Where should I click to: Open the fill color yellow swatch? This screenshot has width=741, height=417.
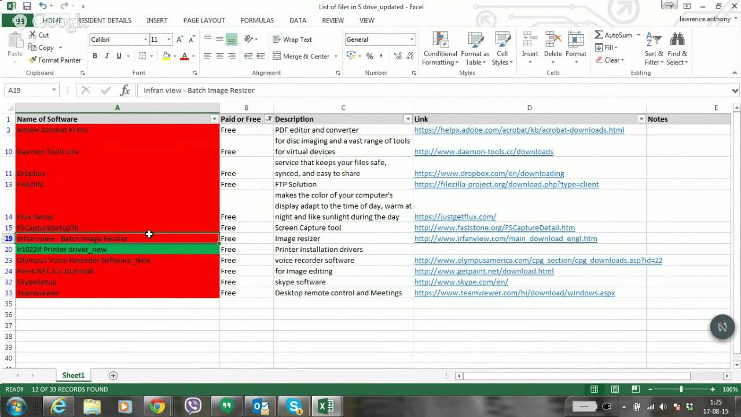pos(166,56)
